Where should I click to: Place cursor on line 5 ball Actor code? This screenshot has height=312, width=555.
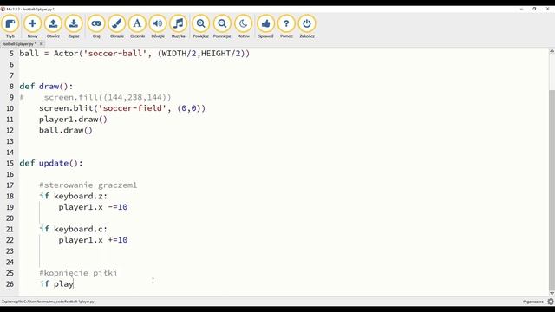[x=134, y=54]
